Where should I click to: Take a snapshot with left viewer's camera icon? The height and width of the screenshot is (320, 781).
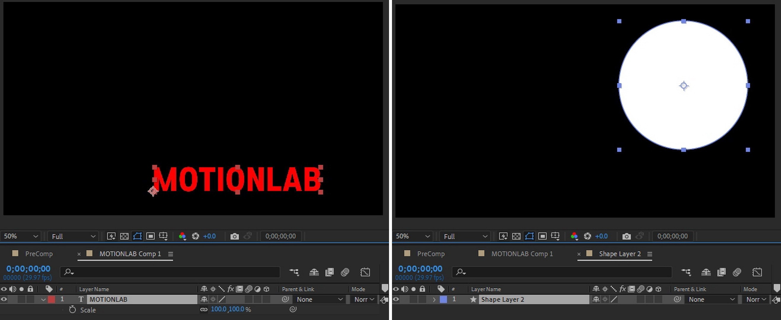234,236
